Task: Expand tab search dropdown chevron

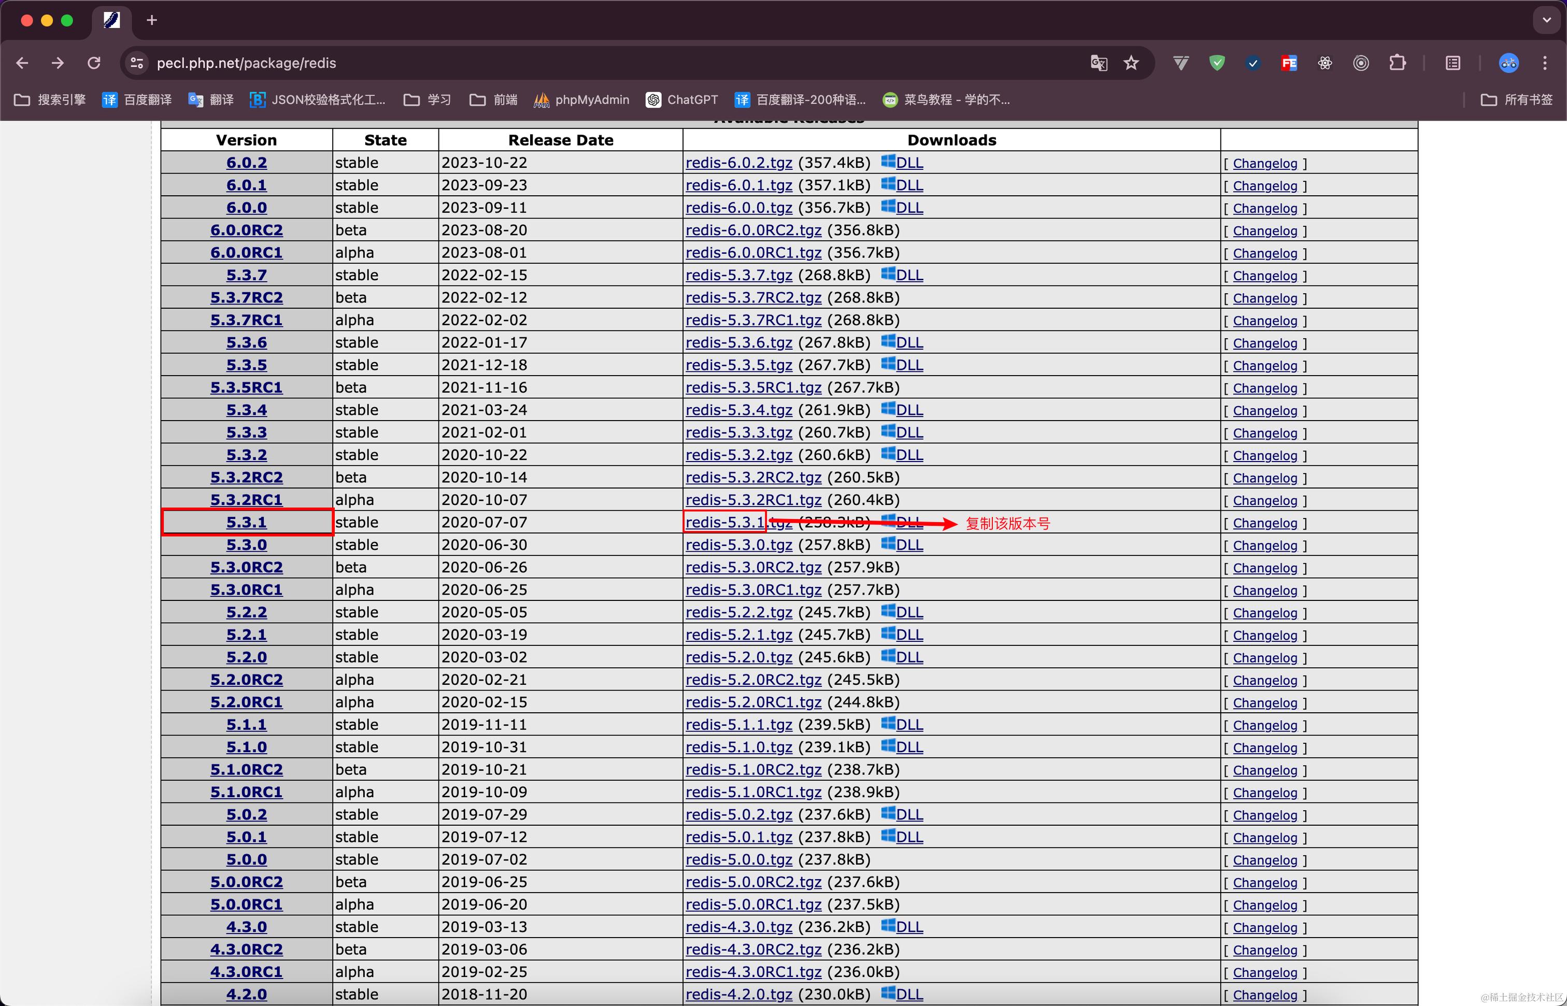Action: [1546, 20]
